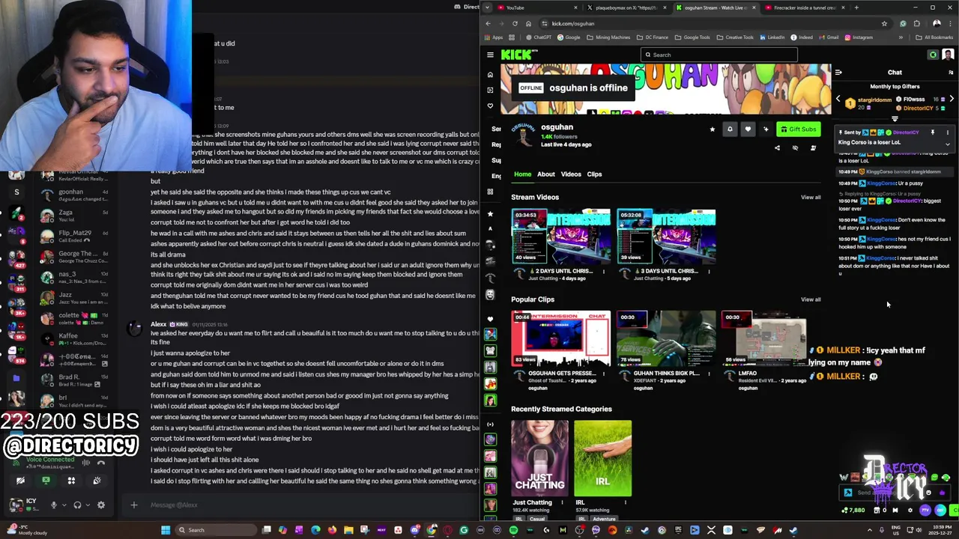This screenshot has height=539, width=959.
Task: Unpin the pinned King Corso message
Action: pyautogui.click(x=933, y=133)
